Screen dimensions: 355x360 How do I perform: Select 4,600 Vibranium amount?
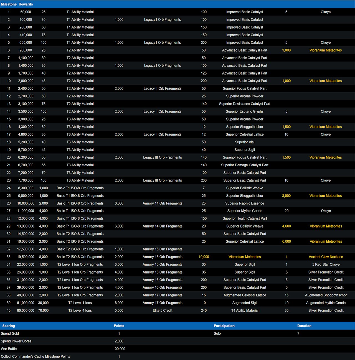286,226
